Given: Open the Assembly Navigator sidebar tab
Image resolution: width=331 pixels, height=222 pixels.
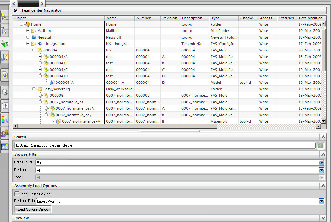Looking at the screenshot, I should [x=5, y=17].
